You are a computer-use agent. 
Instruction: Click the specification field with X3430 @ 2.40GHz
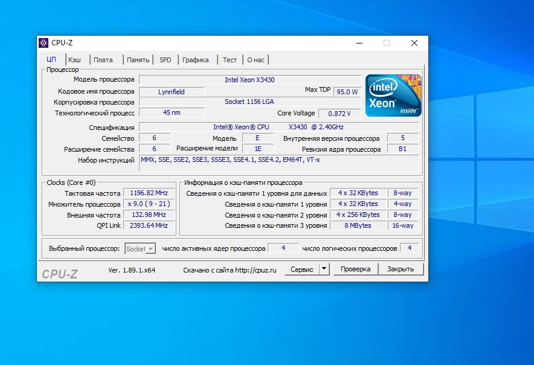(278, 127)
